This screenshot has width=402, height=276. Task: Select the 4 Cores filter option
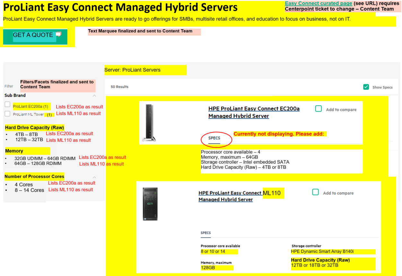(x=23, y=185)
